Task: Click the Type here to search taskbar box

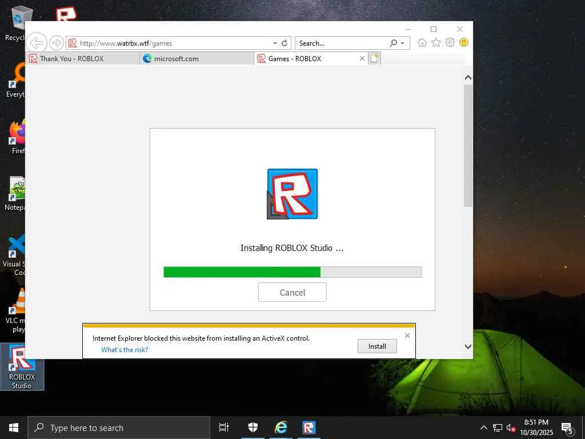Action: coord(119,428)
